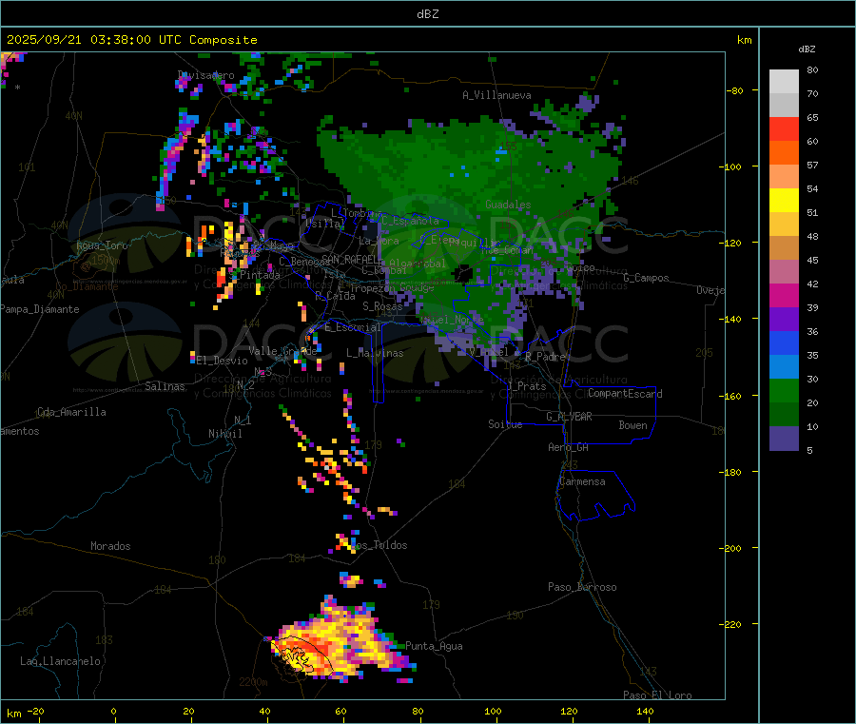Screen dimensions: 856x724
Task: Click the El_Desvio map label
Action: [222, 361]
